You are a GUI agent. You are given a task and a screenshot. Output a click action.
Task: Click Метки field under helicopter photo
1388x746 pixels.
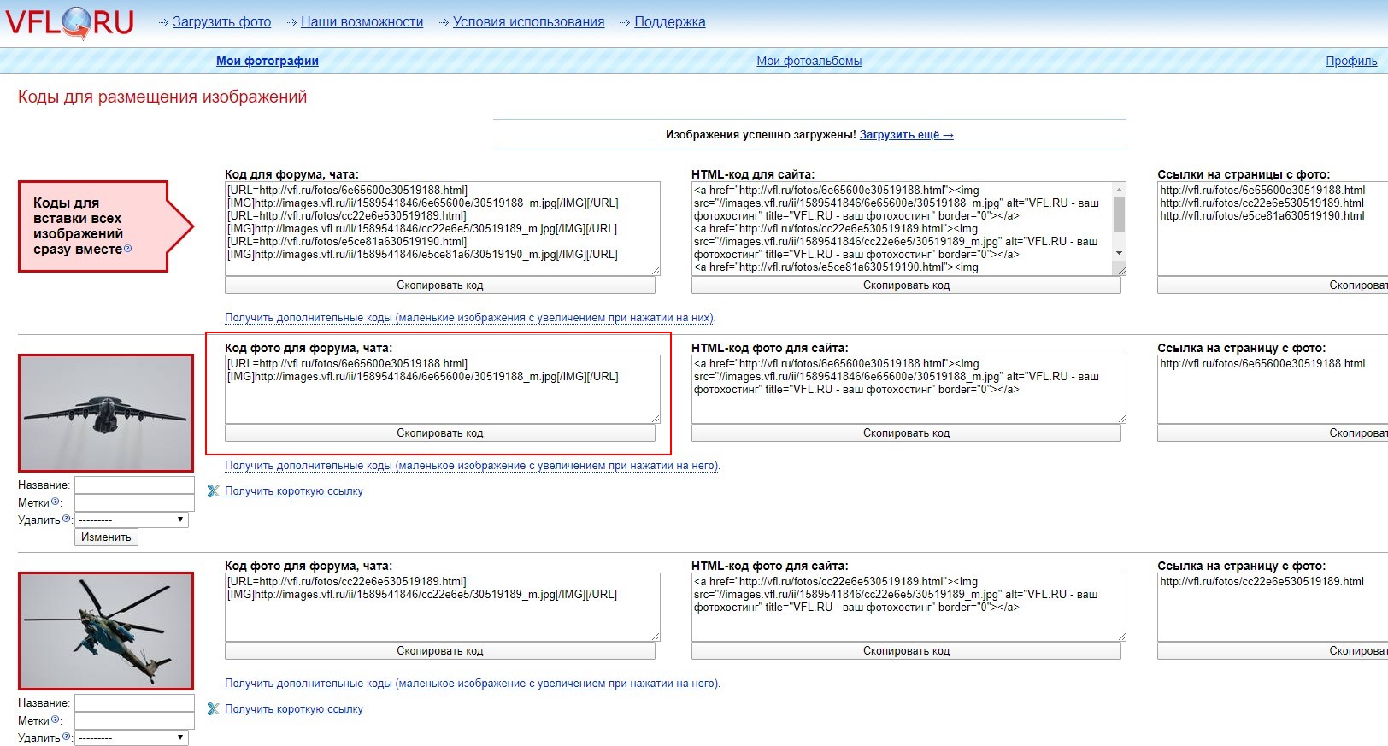click(x=134, y=720)
